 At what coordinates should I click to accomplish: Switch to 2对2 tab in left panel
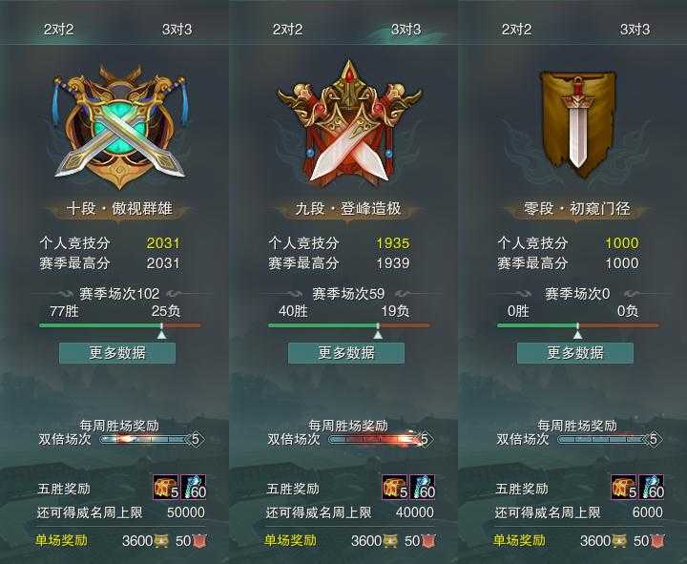[59, 30]
